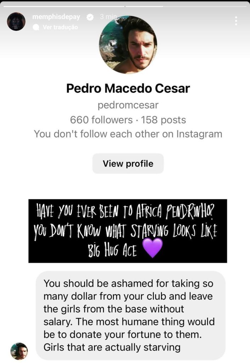Click the "Pedro Macedo Cesar" name heading

click(128, 88)
